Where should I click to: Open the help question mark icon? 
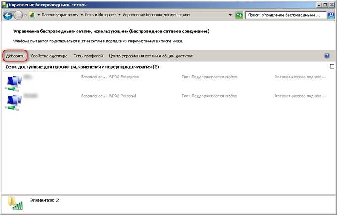click(327, 56)
